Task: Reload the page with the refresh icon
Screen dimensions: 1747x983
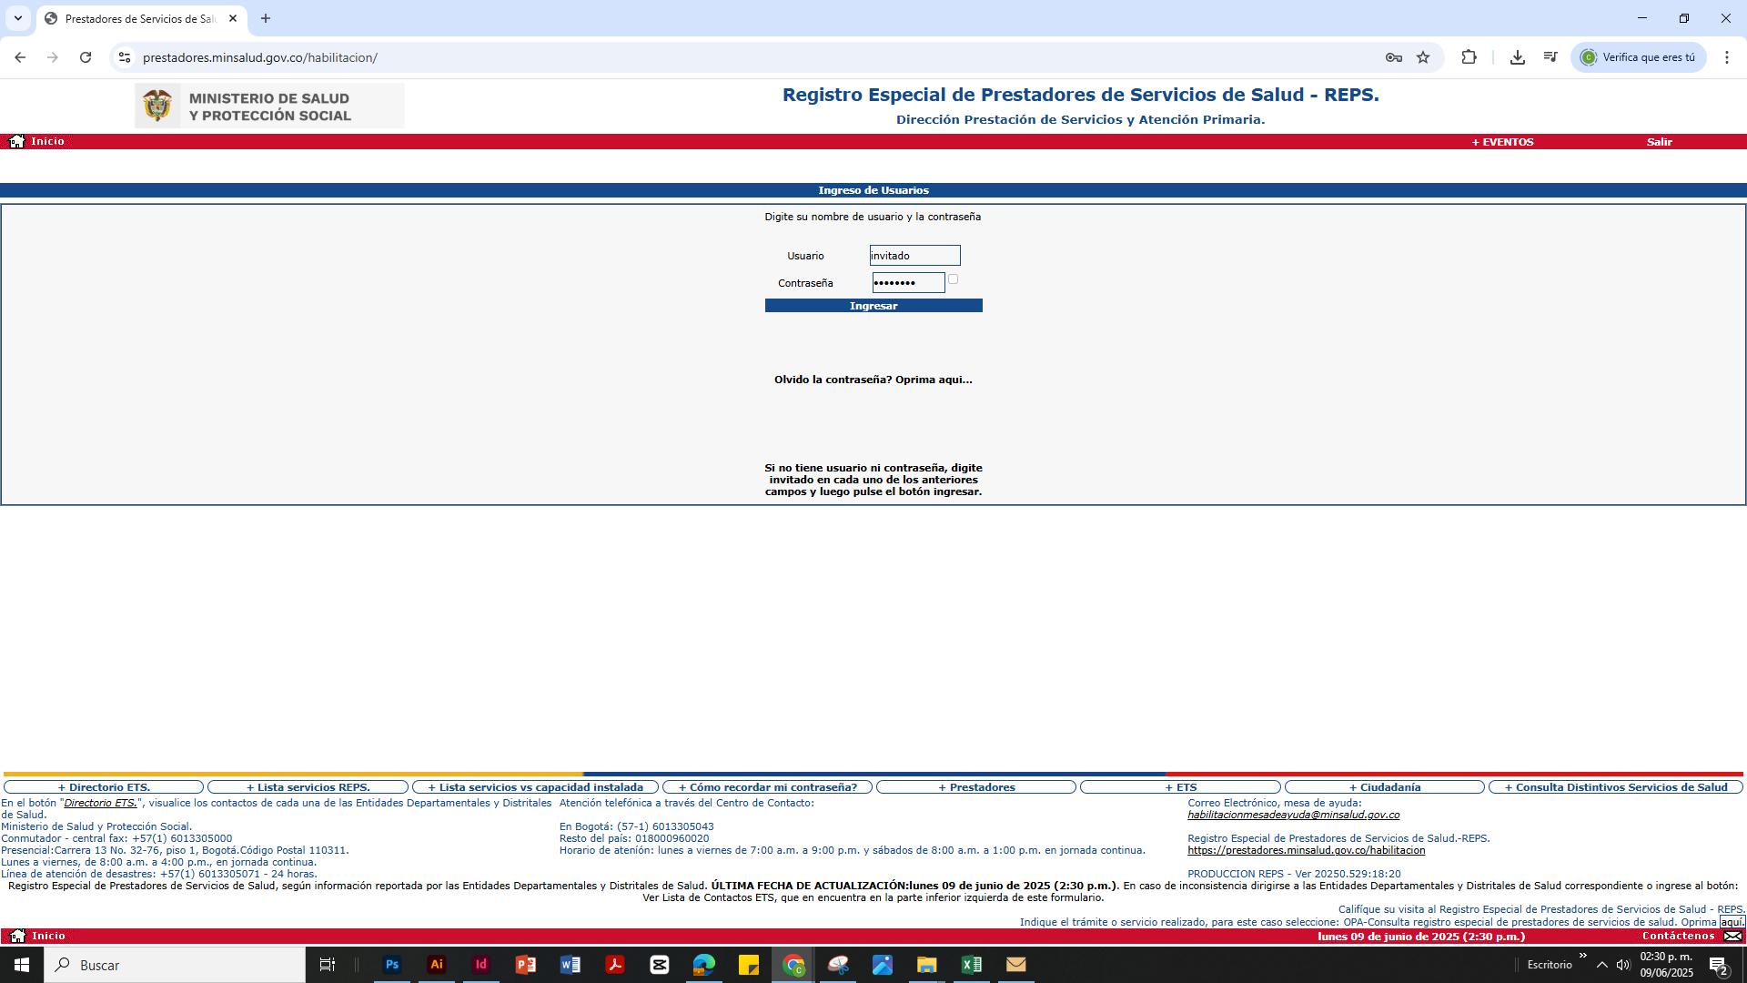Action: (x=86, y=57)
